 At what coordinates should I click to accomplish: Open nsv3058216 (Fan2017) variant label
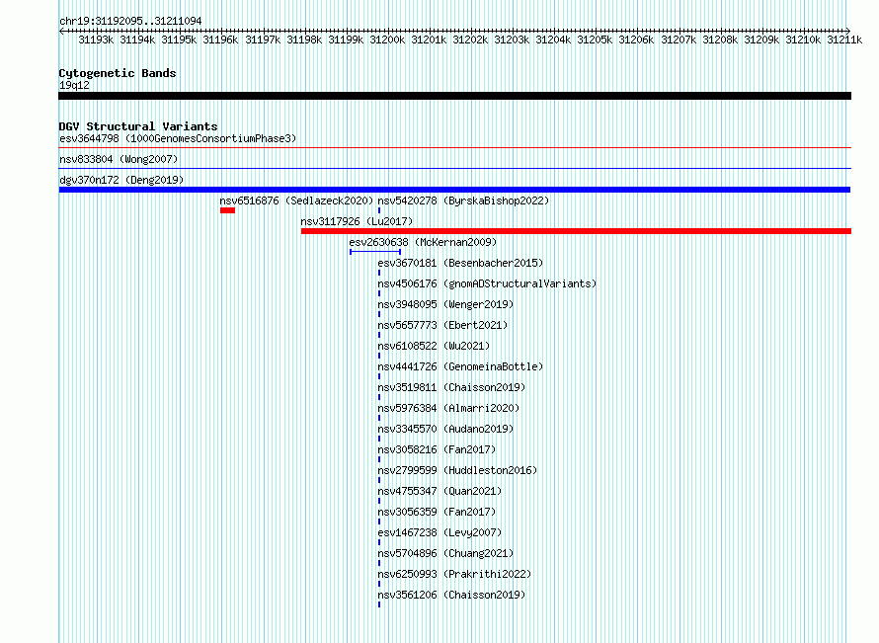tap(437, 449)
